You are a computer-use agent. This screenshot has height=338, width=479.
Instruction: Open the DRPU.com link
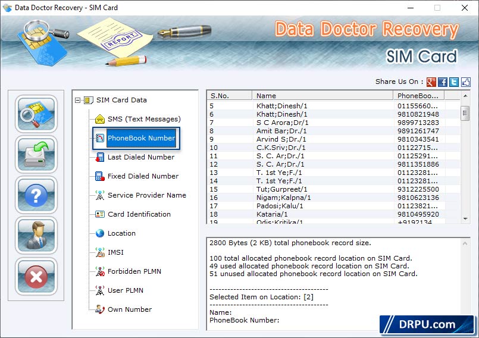coord(427,325)
